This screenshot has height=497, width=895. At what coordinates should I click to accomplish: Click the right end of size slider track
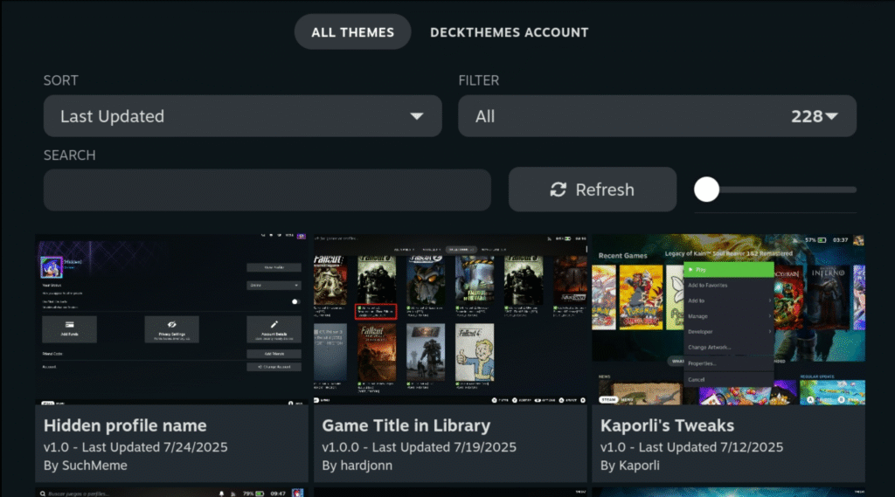[853, 190]
